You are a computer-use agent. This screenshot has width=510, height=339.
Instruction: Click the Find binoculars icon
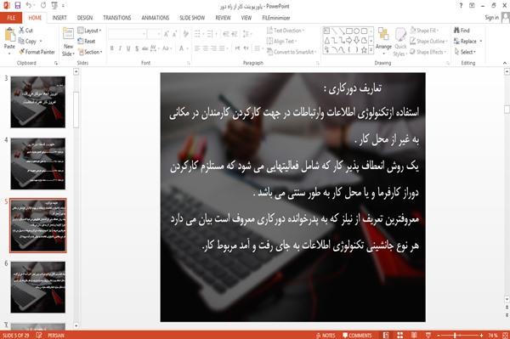(456, 31)
